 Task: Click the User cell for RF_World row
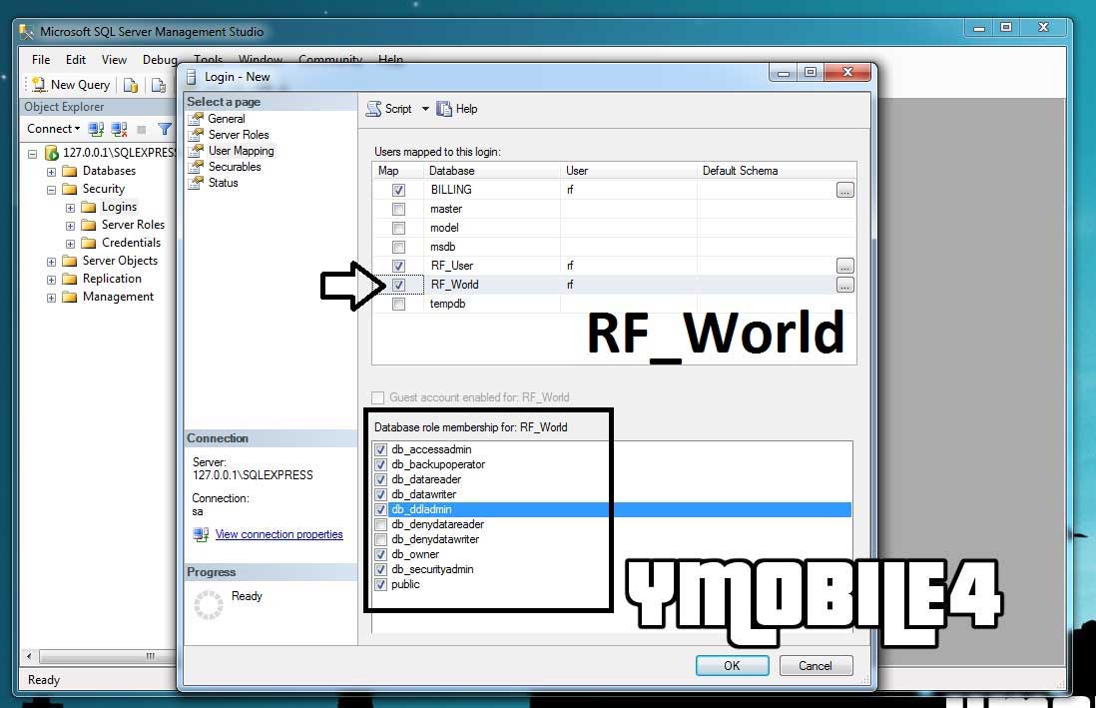point(628,285)
